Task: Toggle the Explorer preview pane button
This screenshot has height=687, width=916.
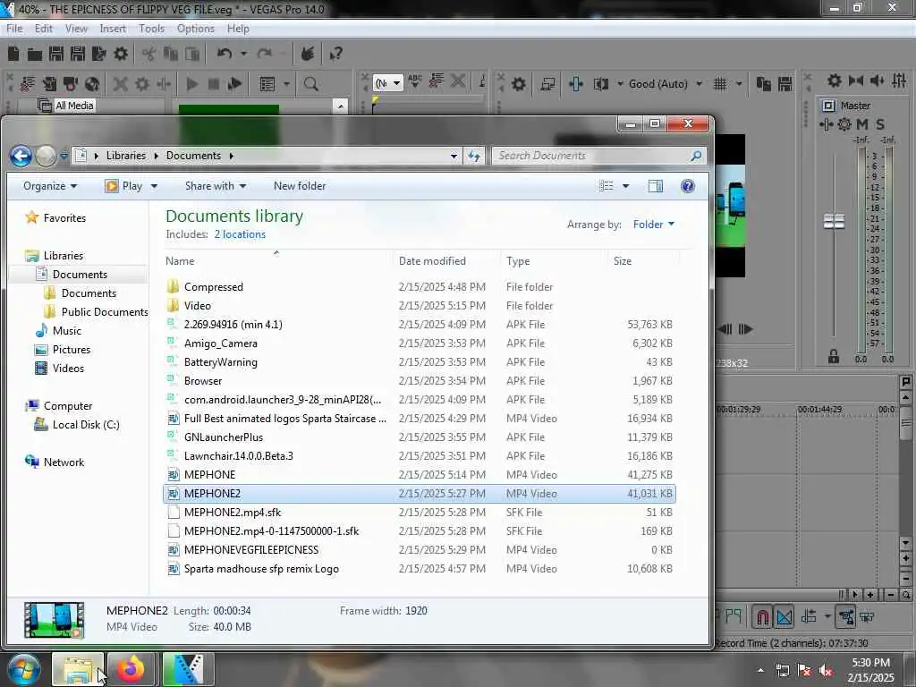Action: 656,186
